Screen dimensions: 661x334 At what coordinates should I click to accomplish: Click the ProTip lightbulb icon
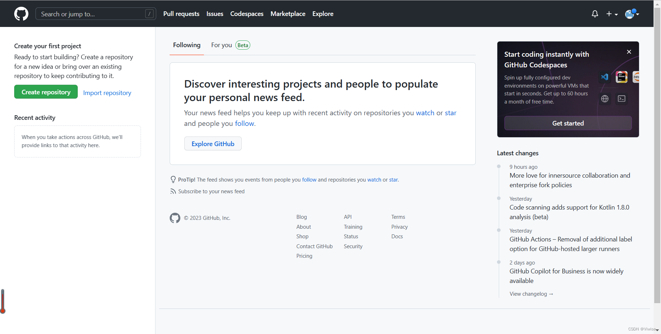pyautogui.click(x=173, y=179)
